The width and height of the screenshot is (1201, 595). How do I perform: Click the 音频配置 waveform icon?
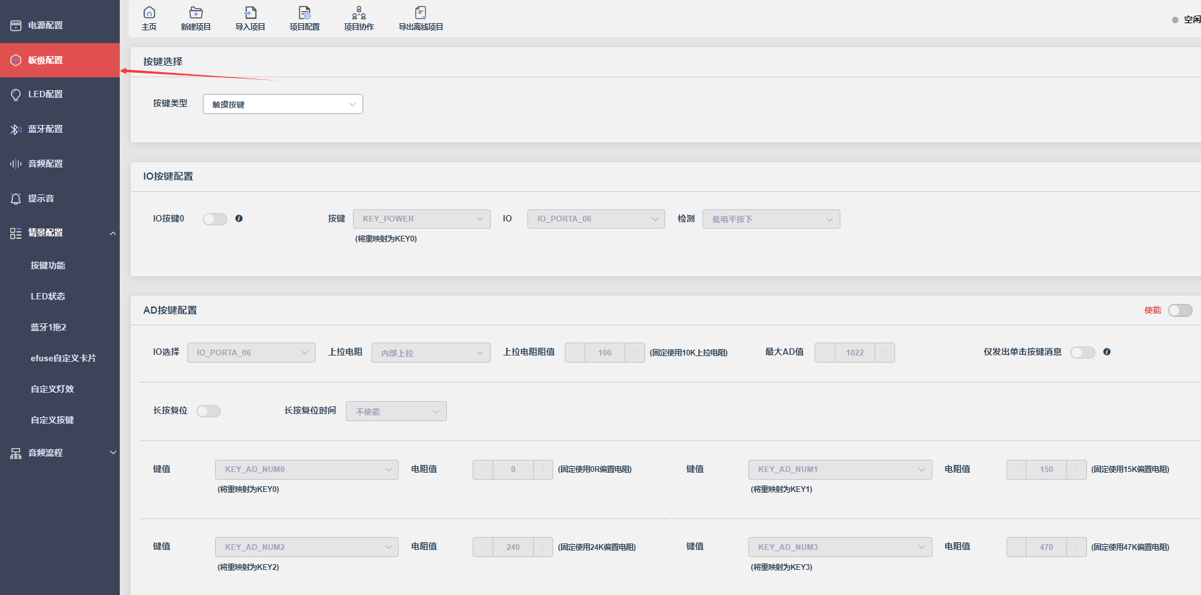[x=16, y=164]
